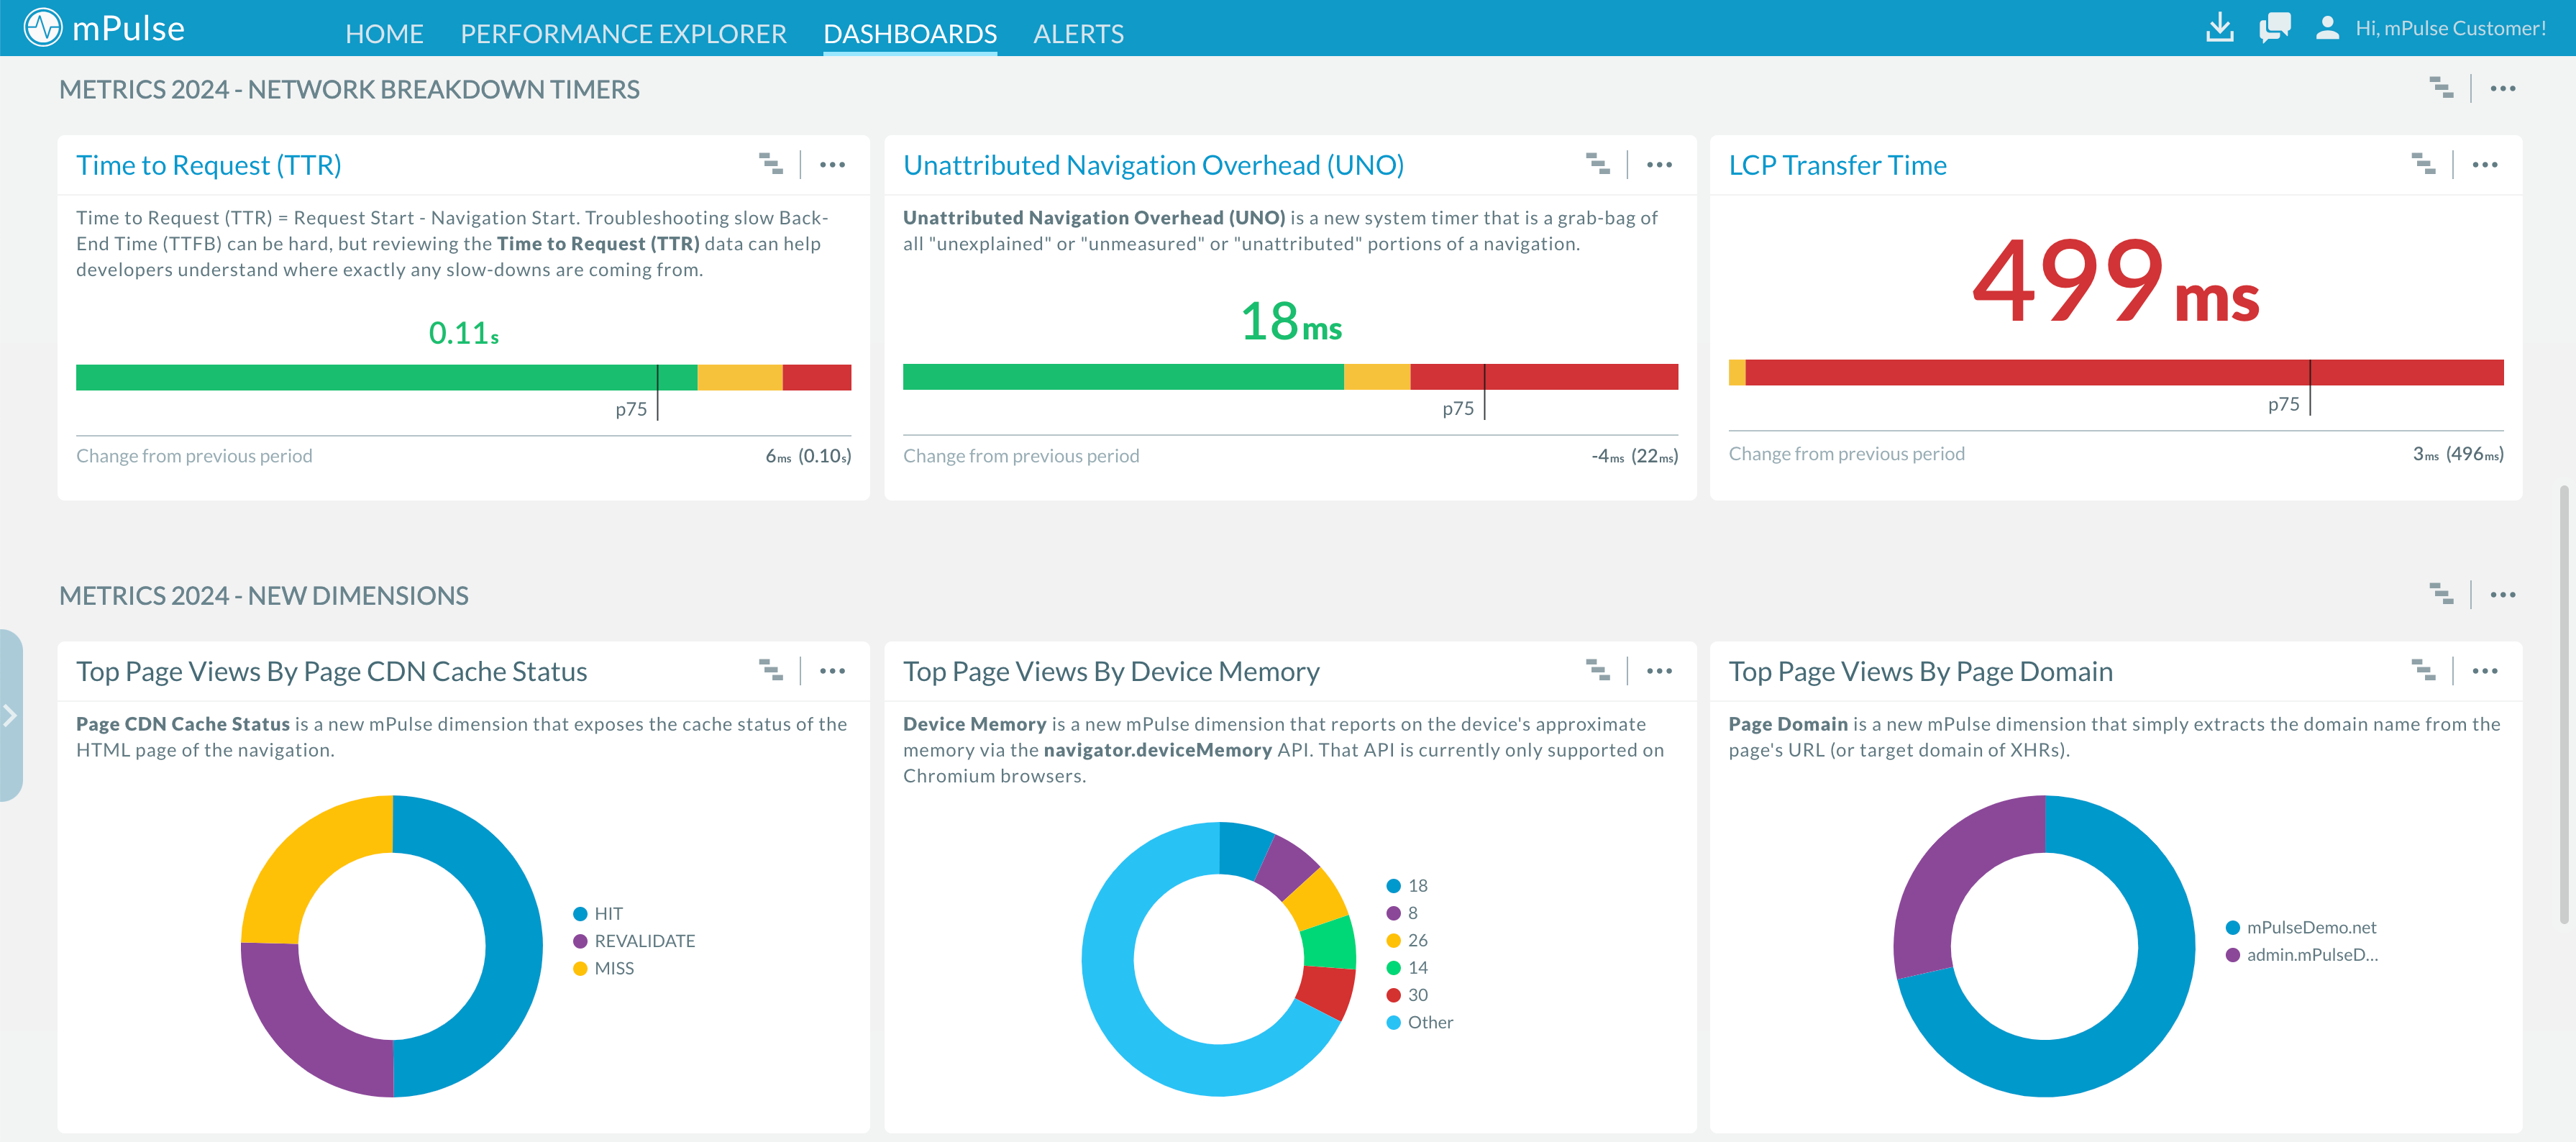
Task: Click the drill-down icon on Time to Request widget
Action: pos(772,163)
